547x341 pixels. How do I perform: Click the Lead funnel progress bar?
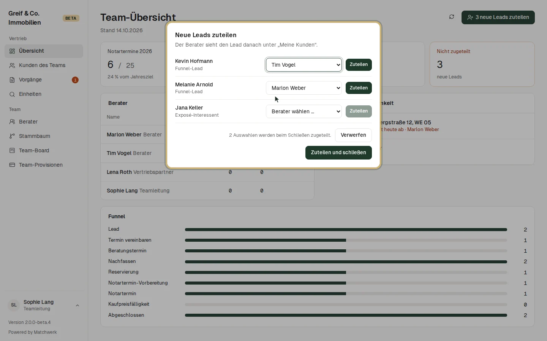(x=346, y=230)
